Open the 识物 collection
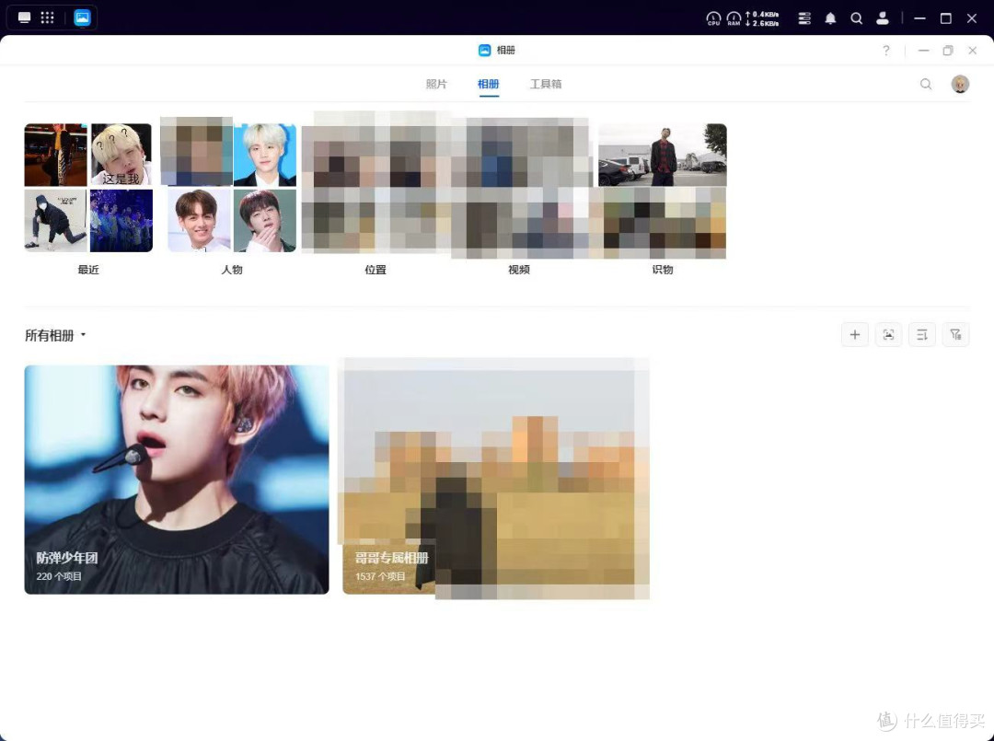Screen dimensions: 994x741 (x=663, y=188)
